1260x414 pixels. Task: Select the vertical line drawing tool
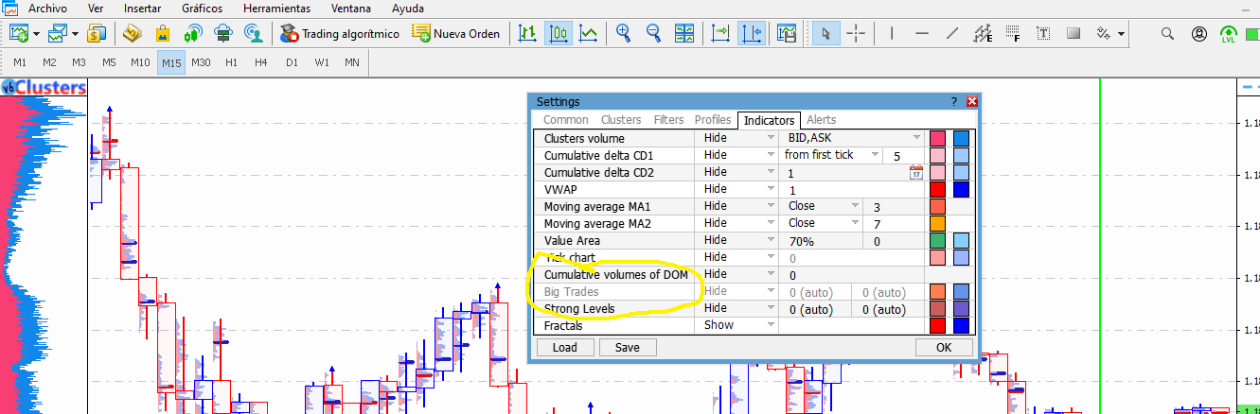coord(892,33)
